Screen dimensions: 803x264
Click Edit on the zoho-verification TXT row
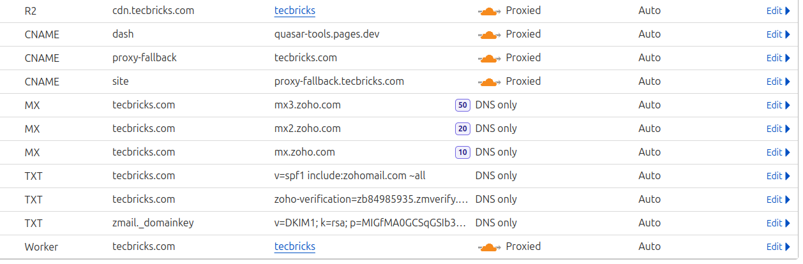pos(777,200)
